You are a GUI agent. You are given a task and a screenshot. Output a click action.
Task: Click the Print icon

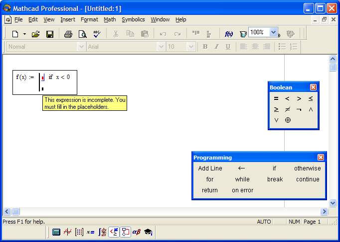(68, 34)
